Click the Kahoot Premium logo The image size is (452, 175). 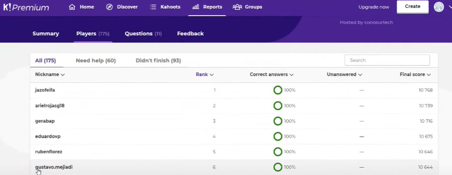pyautogui.click(x=26, y=7)
